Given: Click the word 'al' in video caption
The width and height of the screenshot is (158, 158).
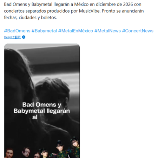Looking at the screenshot, I should [x=35, y=117].
